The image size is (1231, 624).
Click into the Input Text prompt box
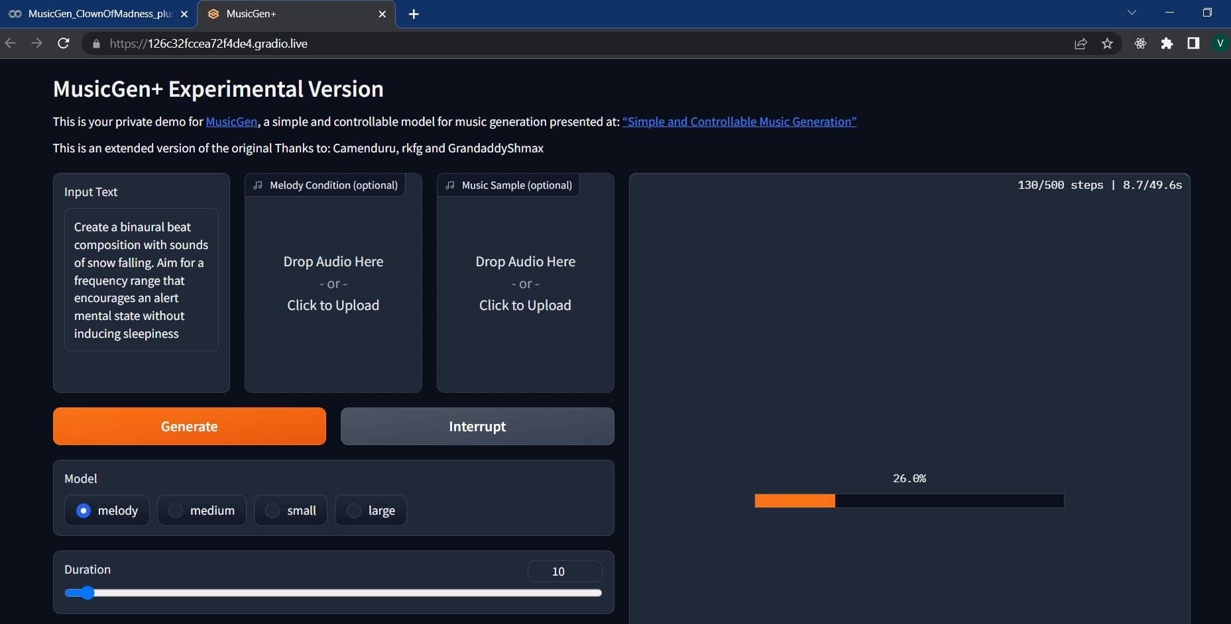point(141,280)
